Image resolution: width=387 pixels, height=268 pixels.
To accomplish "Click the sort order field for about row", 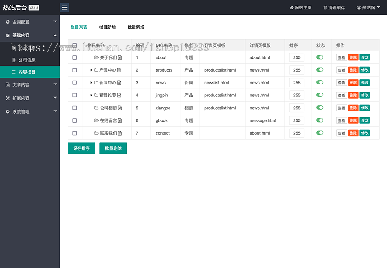I will 297,57.
